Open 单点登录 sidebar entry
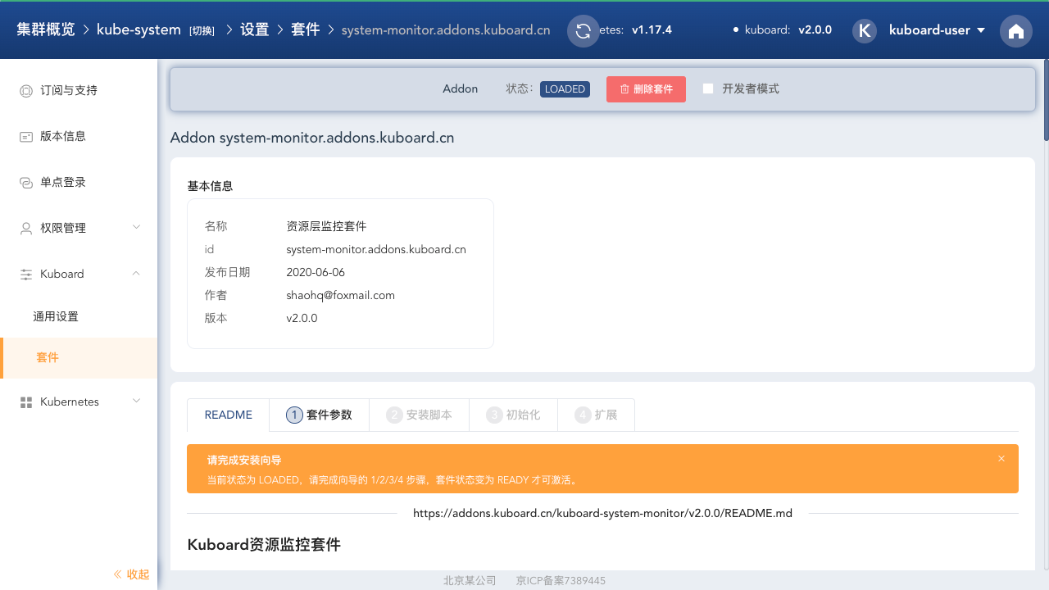The width and height of the screenshot is (1049, 590). 63,182
